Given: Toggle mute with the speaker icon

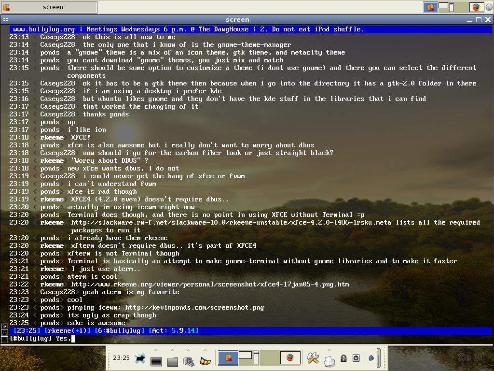Looking at the screenshot, I should click(371, 358).
